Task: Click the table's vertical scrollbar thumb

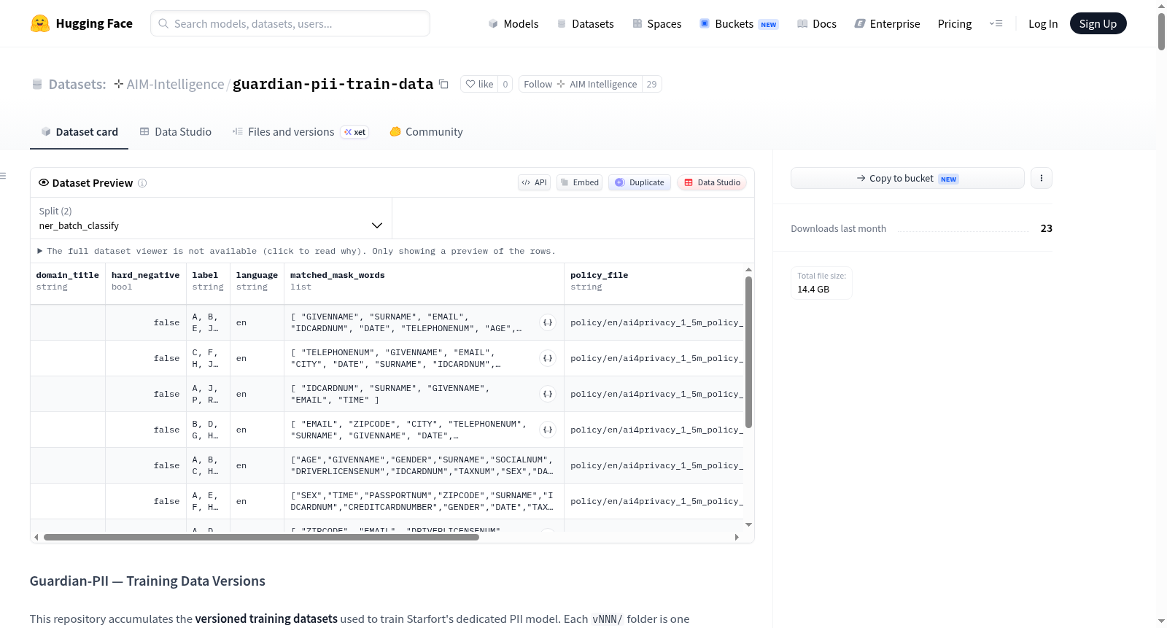Action: click(748, 352)
